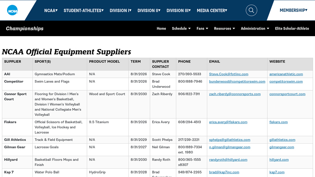Click the Gilman Gear cell
The height and width of the screenshot is (177, 315).
coord(17,149)
